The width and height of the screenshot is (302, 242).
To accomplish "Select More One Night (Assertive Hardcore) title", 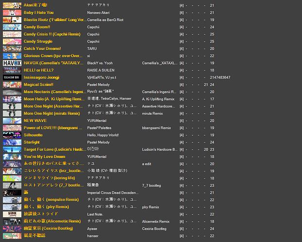I will click(x=53, y=106).
